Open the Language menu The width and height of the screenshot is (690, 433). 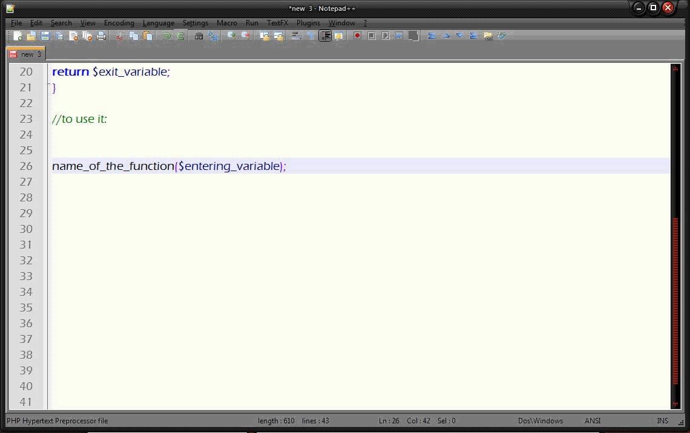159,23
